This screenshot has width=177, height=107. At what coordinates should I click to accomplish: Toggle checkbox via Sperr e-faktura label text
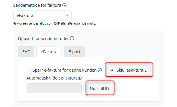click(64, 70)
